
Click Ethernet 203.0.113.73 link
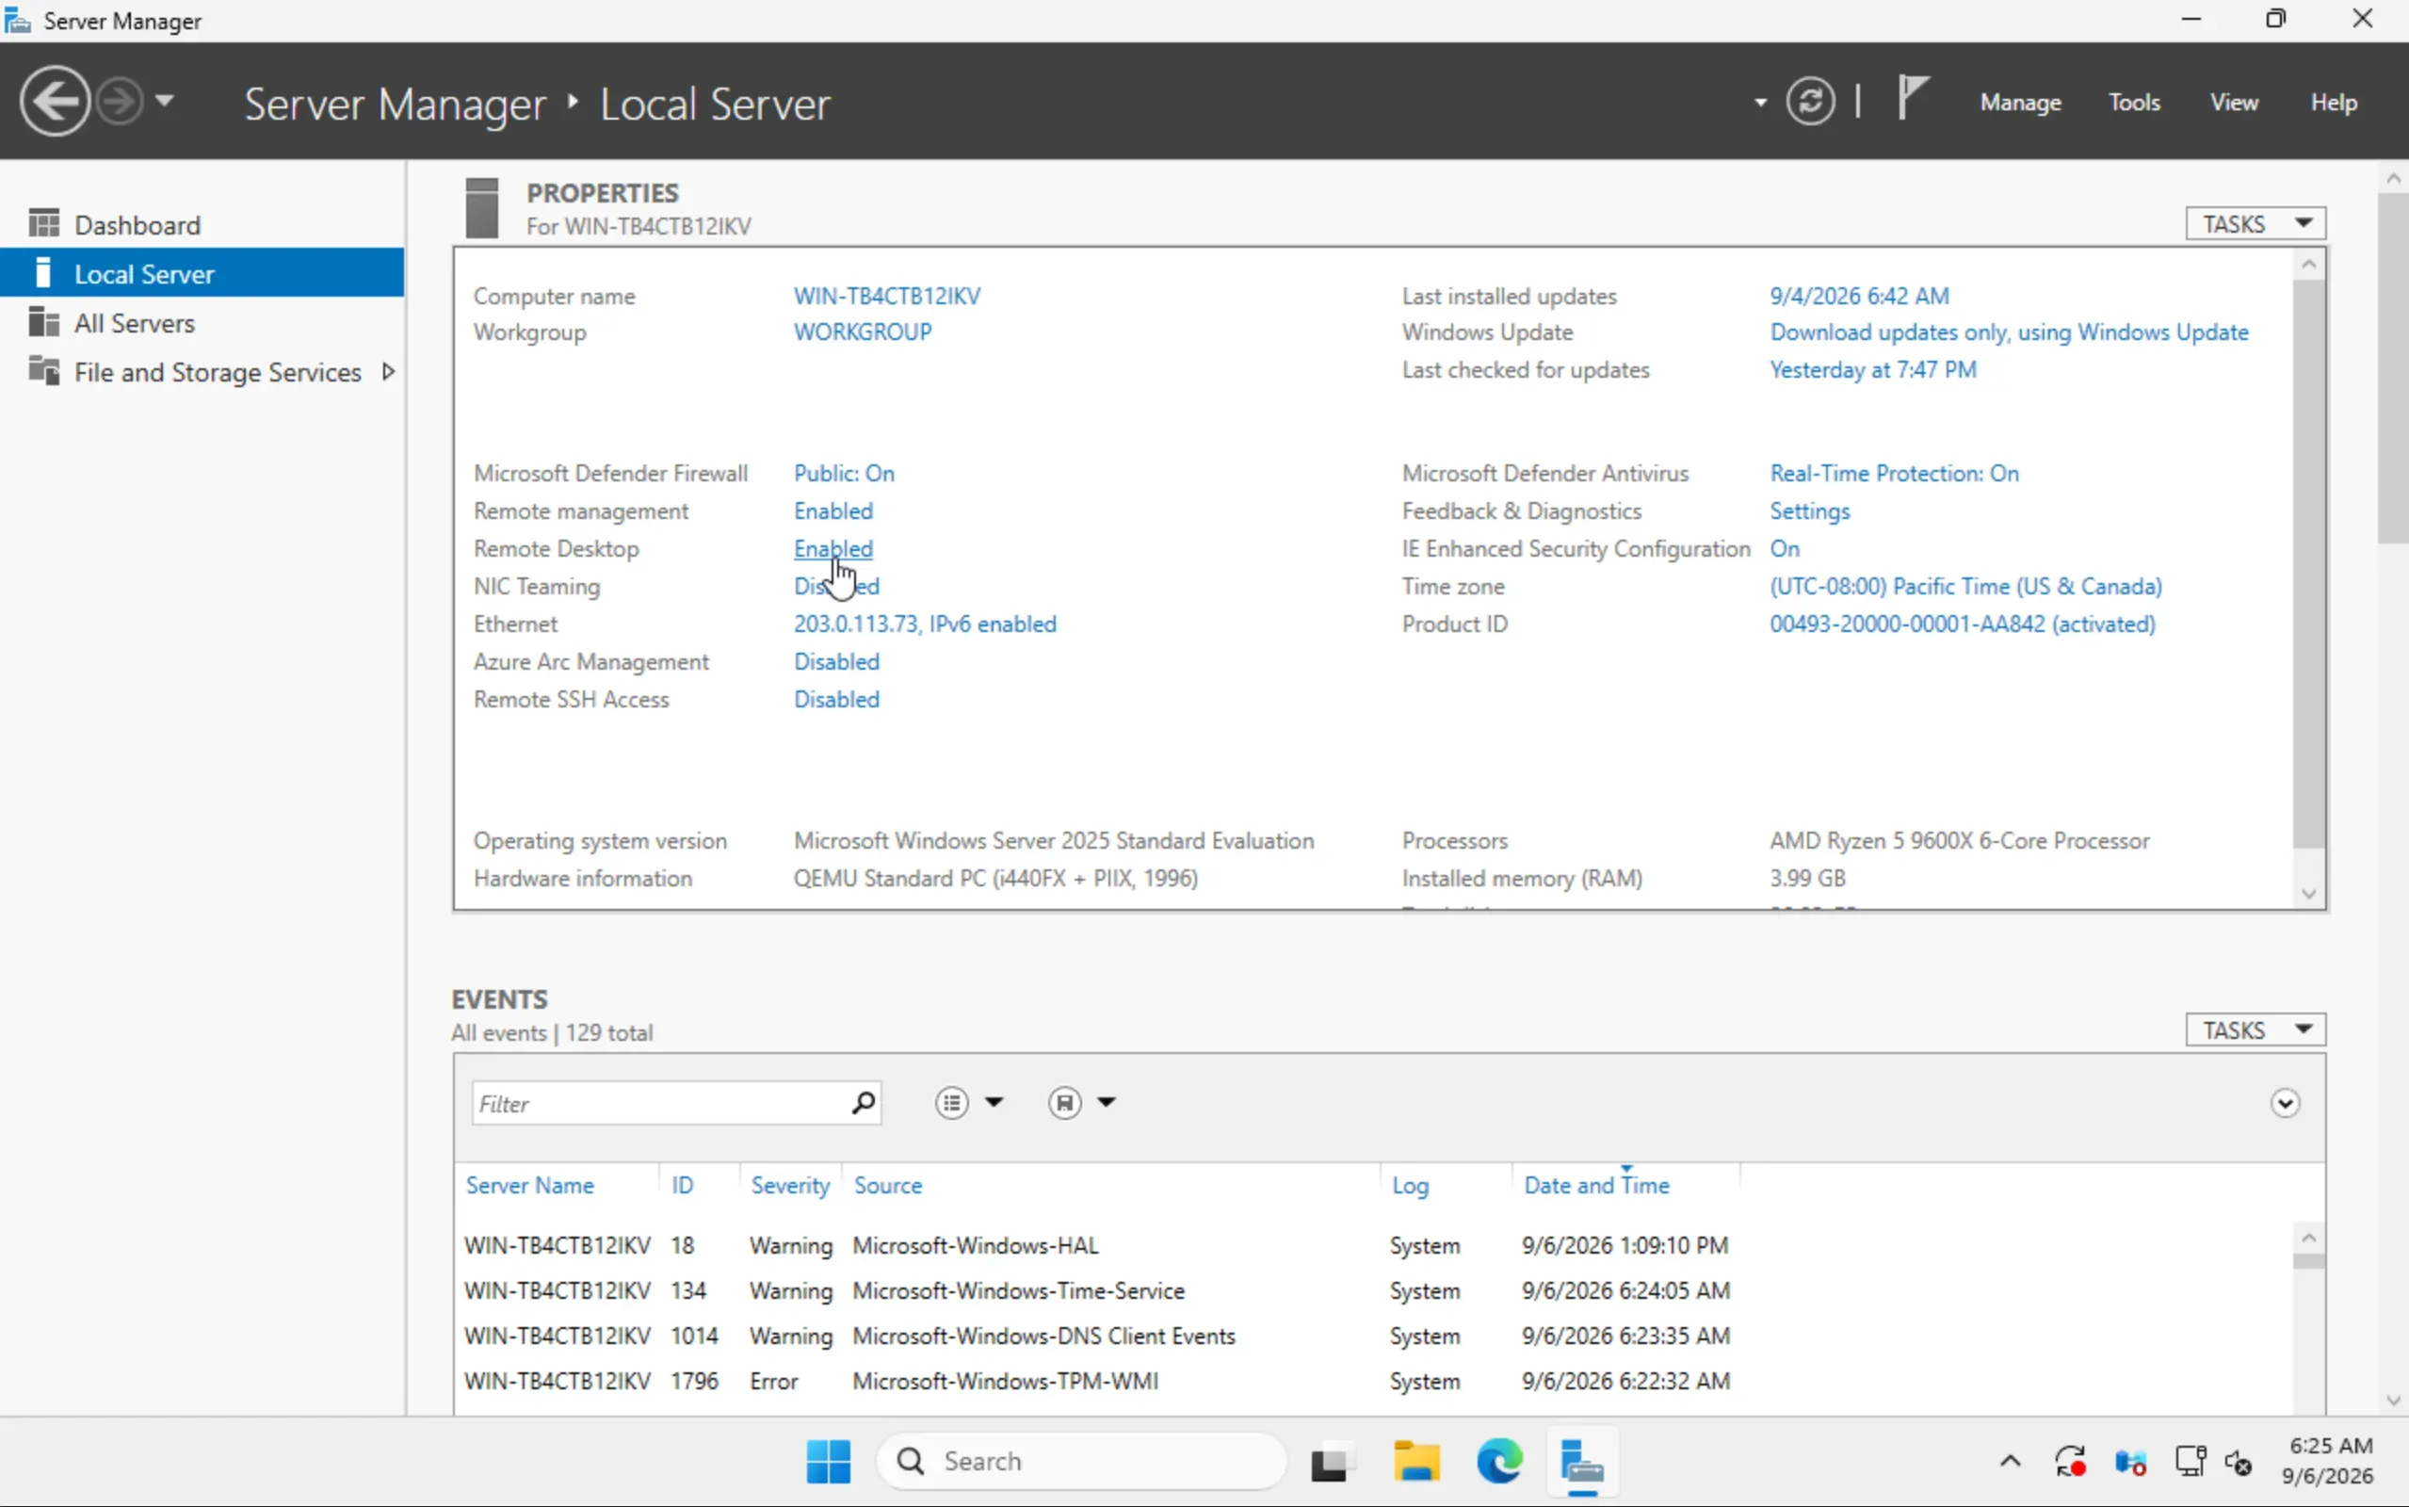point(925,624)
